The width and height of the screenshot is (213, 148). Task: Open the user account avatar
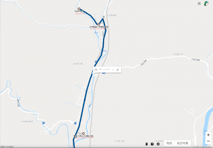tap(206, 4)
